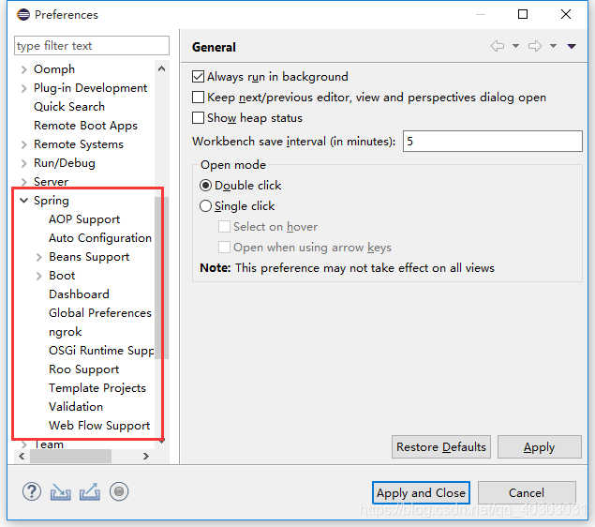Open Global Preferences page
595x527 pixels.
point(100,313)
